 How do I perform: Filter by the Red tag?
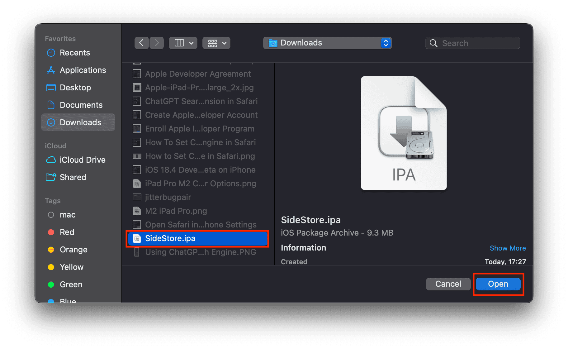pos(67,232)
